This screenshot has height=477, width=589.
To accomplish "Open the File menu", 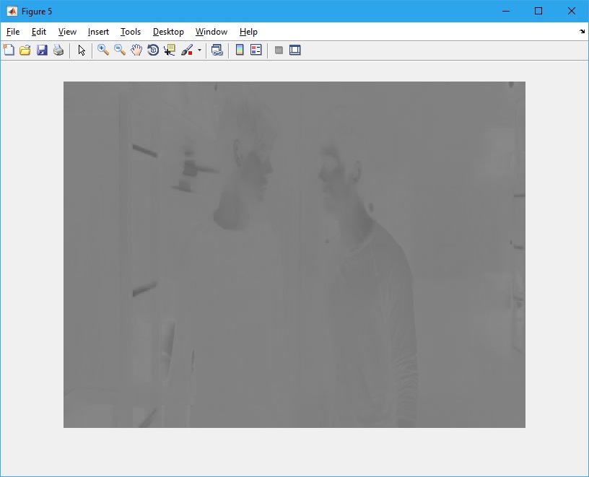I will coord(13,32).
